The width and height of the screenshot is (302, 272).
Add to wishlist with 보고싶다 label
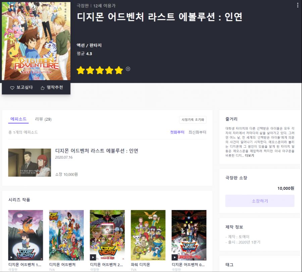(24, 88)
